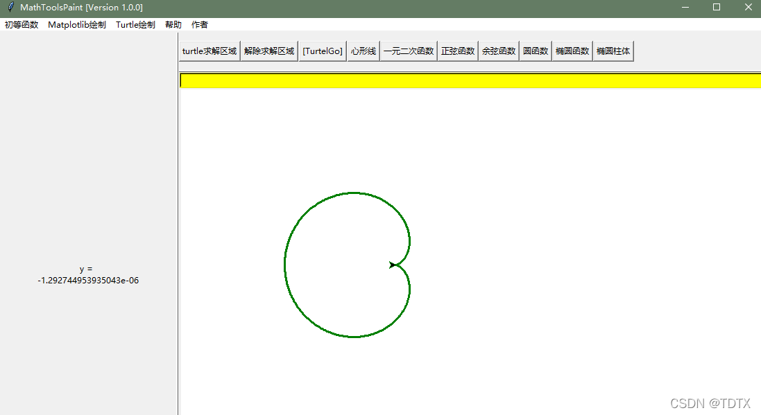Click the feather app icon in title bar
Screen dimensions: 761x415
coord(10,7)
